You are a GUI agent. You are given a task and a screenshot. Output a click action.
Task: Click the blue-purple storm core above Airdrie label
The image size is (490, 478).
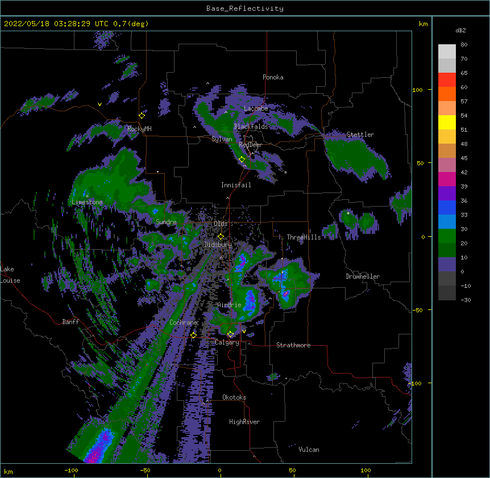point(250,300)
